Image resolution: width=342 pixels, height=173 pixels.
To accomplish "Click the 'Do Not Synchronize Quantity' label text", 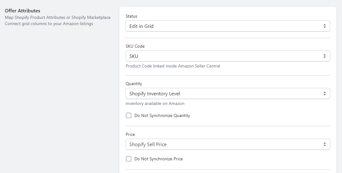I will (162, 116).
